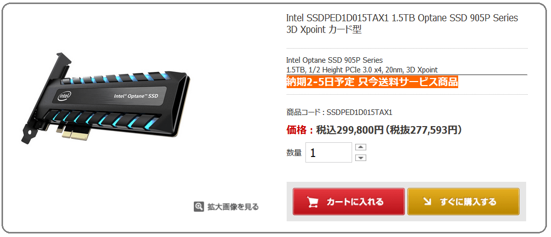The height and width of the screenshot is (237, 551).
Task: Click the Intel Optane SSD label on the card
Action: point(136,96)
